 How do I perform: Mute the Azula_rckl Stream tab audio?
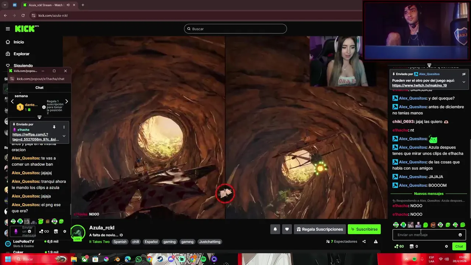pos(68,5)
